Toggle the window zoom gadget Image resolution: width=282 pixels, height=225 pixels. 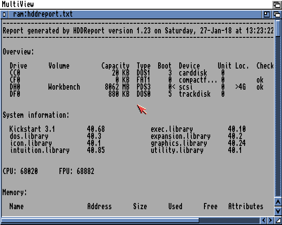click(267, 14)
